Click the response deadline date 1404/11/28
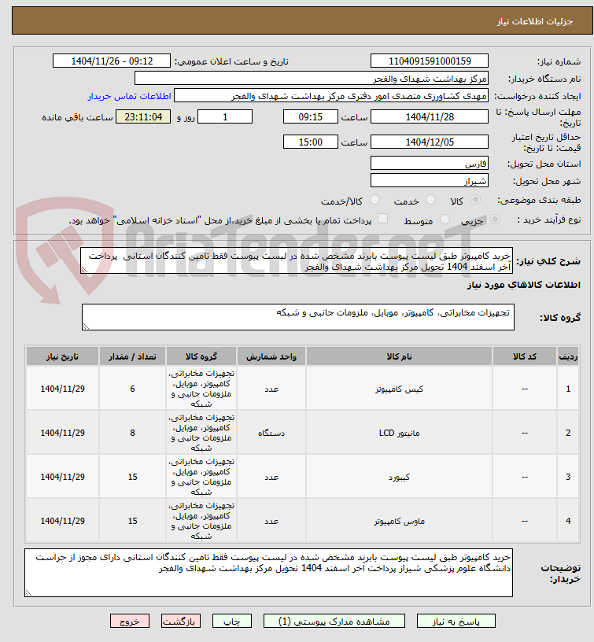594x642 pixels. (x=430, y=117)
